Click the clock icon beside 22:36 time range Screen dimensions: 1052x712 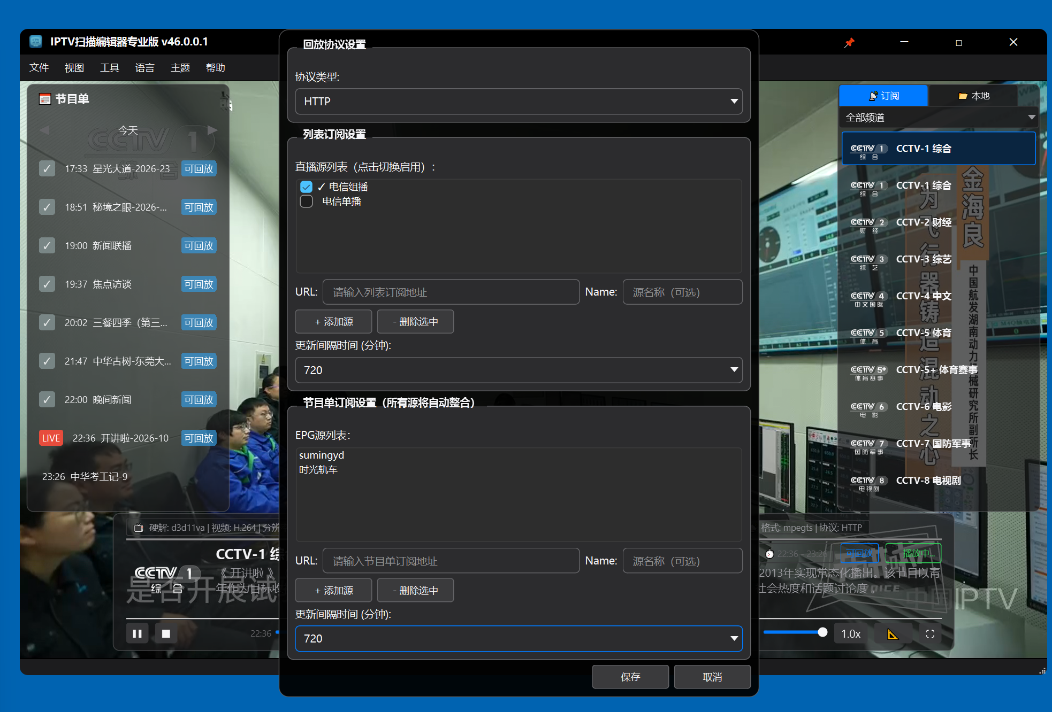click(769, 554)
